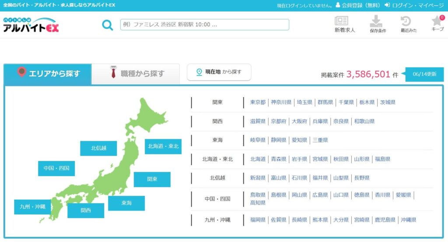Viewport: 448px width, 242px height.
Task: Click the magnifying glass search icon
Action: click(x=108, y=25)
